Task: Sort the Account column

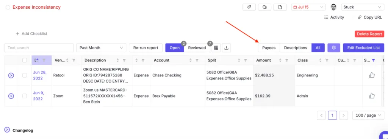Action: click(191, 60)
